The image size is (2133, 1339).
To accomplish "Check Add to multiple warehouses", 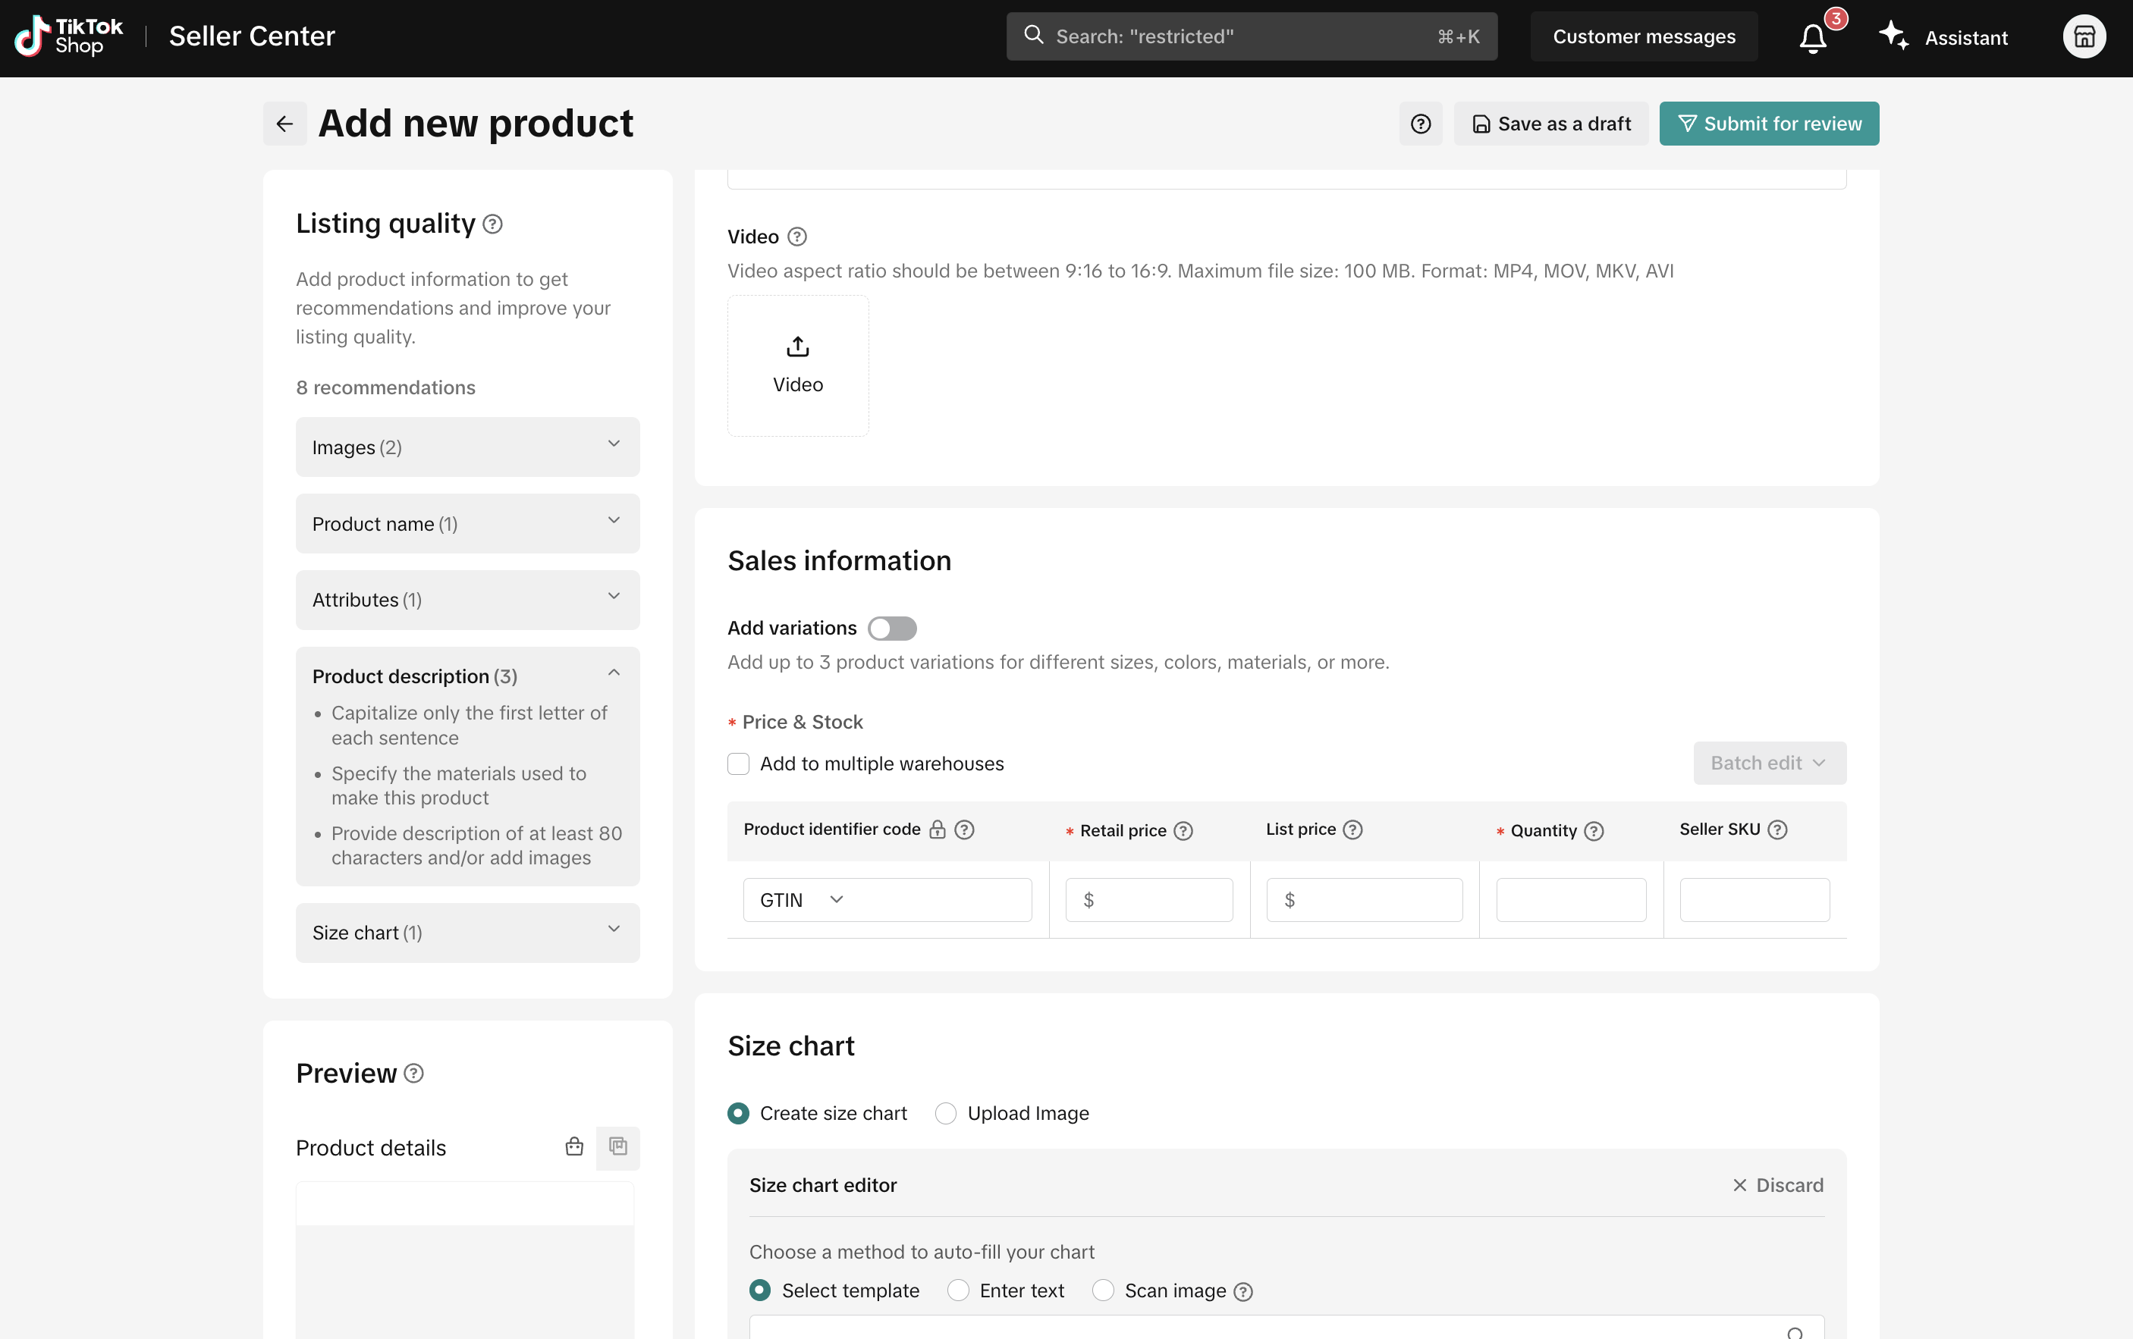I will pyautogui.click(x=738, y=764).
